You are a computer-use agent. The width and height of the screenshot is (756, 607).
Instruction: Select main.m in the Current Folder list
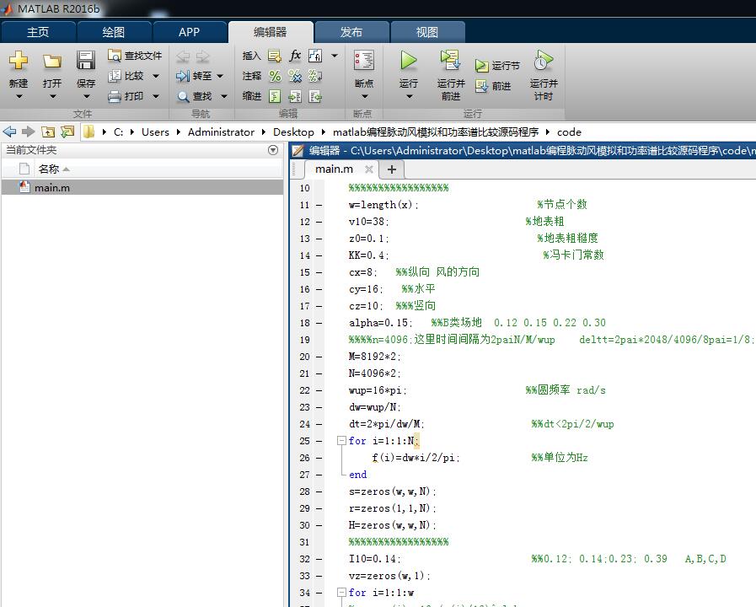click(x=142, y=187)
